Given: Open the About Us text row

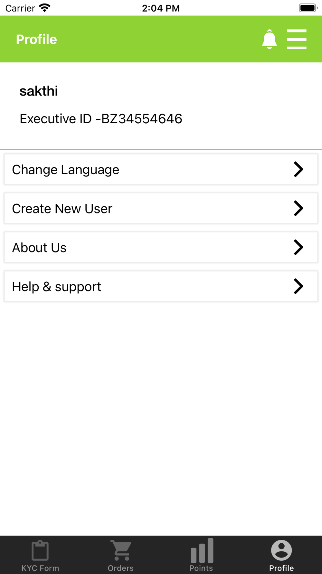Looking at the screenshot, I should point(39,248).
